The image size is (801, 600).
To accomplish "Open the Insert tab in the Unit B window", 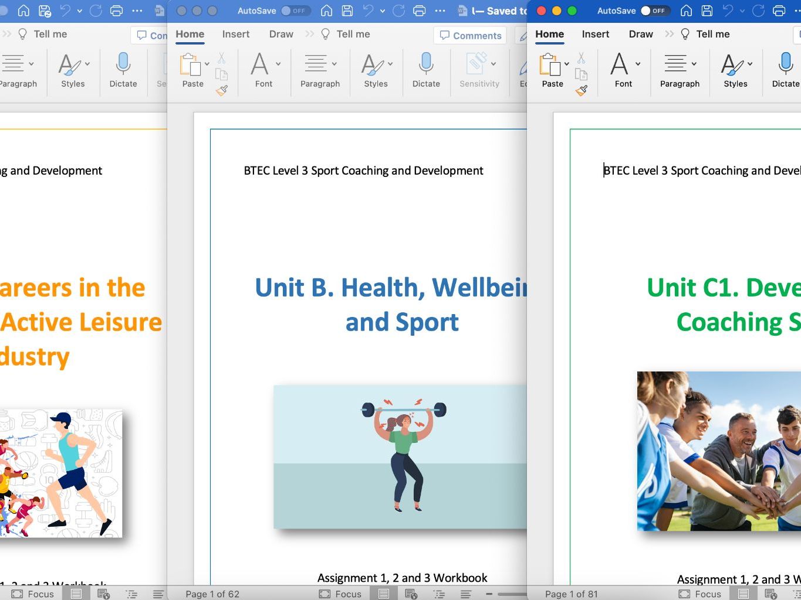I will pos(236,34).
